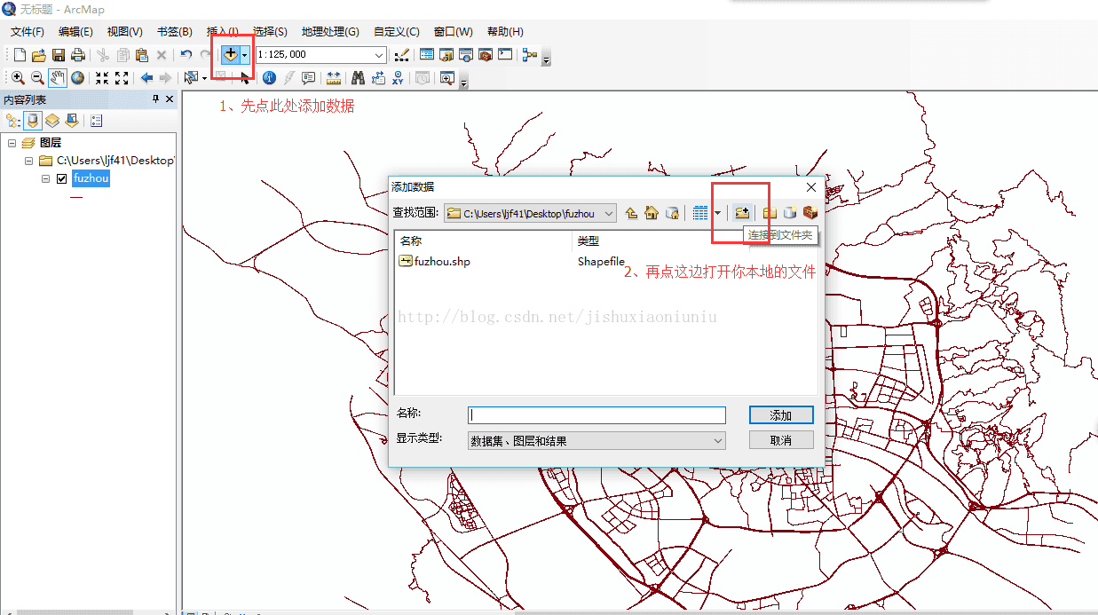Go to default geodatabase in Add Data dialog

(x=673, y=212)
